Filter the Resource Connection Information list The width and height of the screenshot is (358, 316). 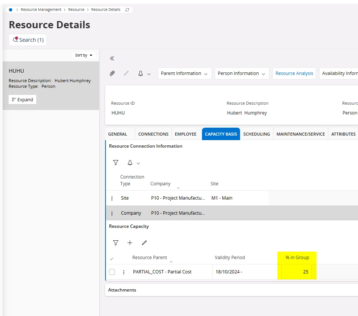[x=116, y=163]
